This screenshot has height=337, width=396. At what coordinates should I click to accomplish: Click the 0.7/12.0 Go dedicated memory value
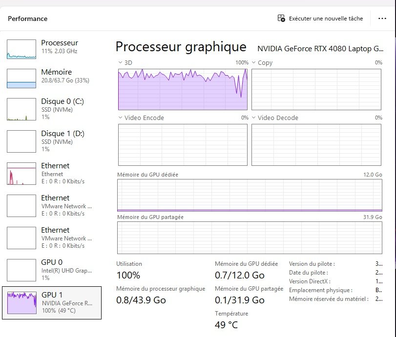point(239,275)
